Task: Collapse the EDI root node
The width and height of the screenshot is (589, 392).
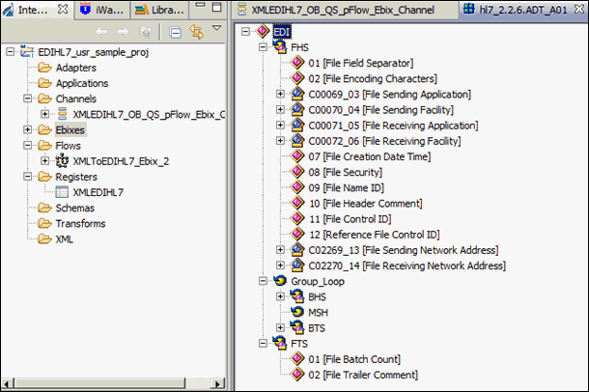Action: coord(245,31)
